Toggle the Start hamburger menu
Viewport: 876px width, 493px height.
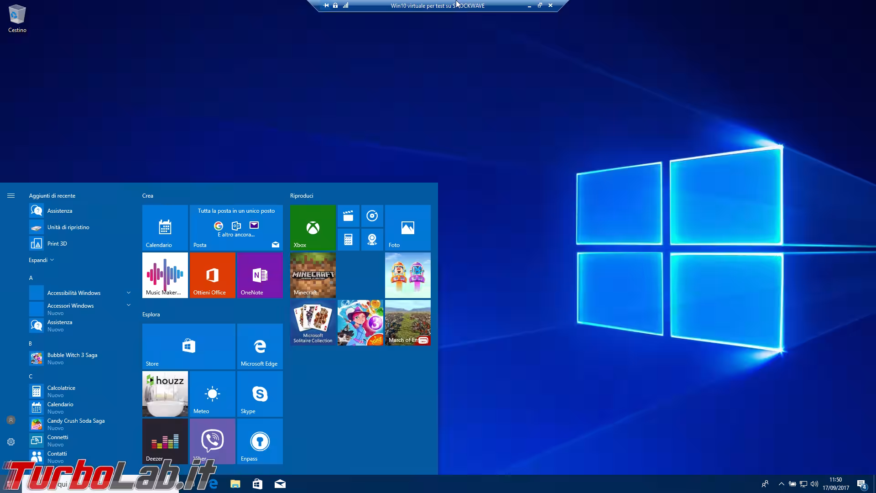(11, 196)
